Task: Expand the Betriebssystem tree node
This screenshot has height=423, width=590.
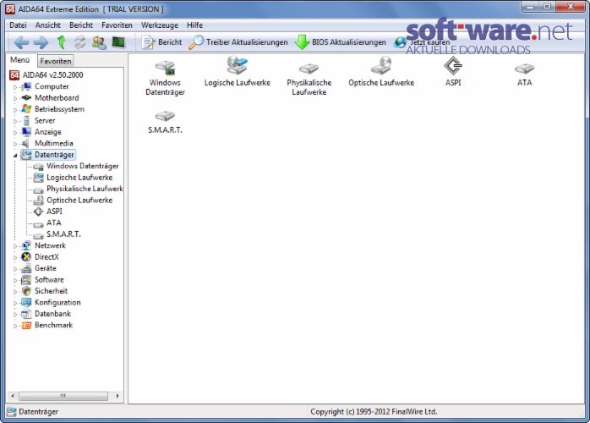Action: (x=15, y=110)
